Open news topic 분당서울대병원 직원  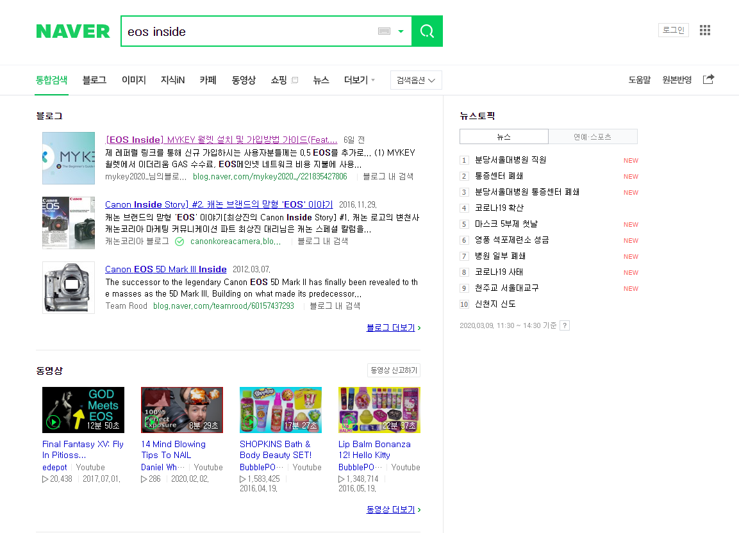tap(510, 160)
